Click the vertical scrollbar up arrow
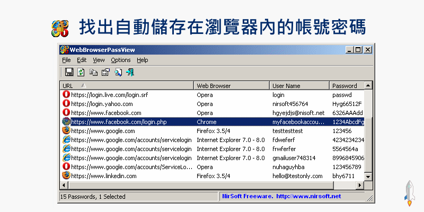Screen dimensions: 424x212 [369, 85]
